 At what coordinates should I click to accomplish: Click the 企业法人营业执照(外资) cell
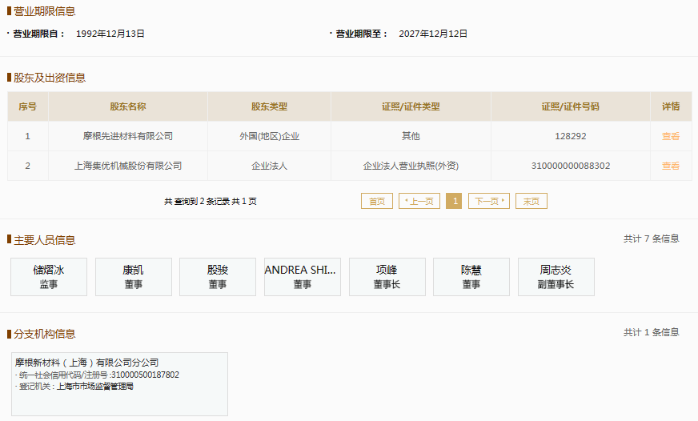click(x=411, y=166)
